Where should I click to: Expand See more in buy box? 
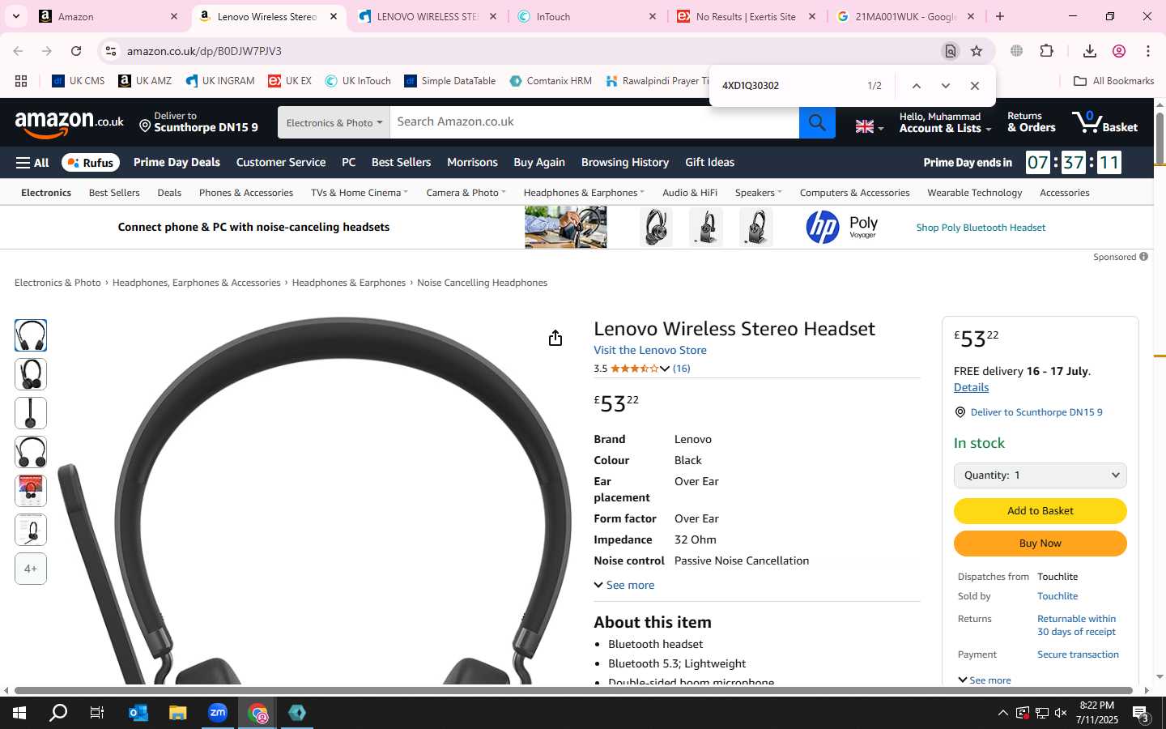985,680
